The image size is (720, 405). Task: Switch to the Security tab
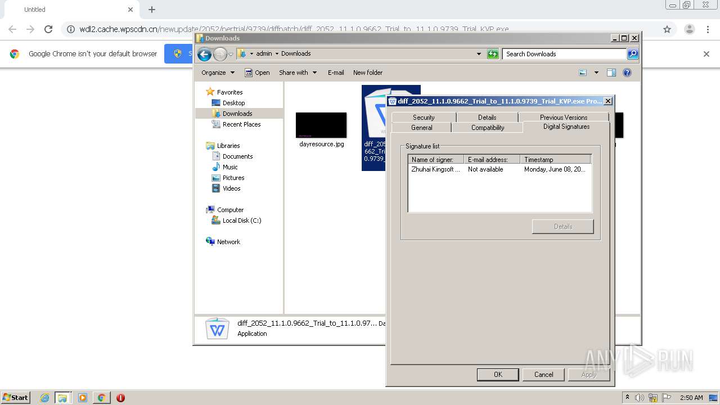coord(424,117)
